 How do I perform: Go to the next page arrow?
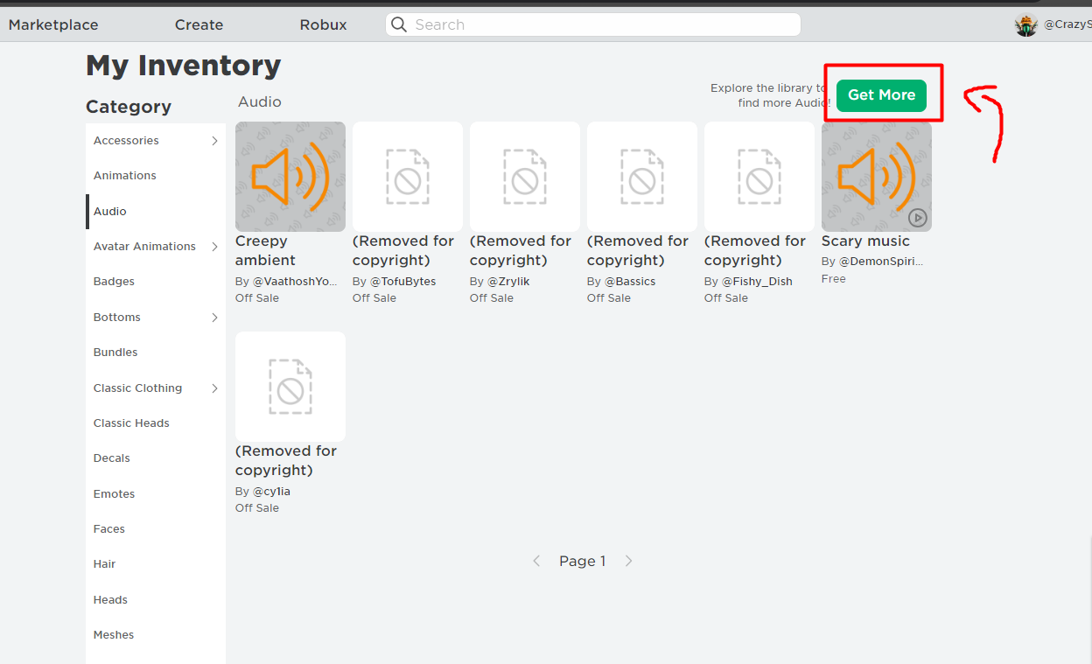[x=628, y=561]
